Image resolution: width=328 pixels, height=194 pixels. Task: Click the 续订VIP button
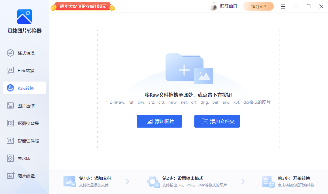pos(258,6)
